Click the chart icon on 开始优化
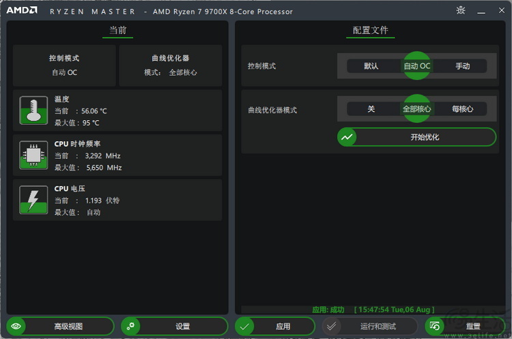Image resolution: width=512 pixels, height=339 pixels. (x=347, y=137)
